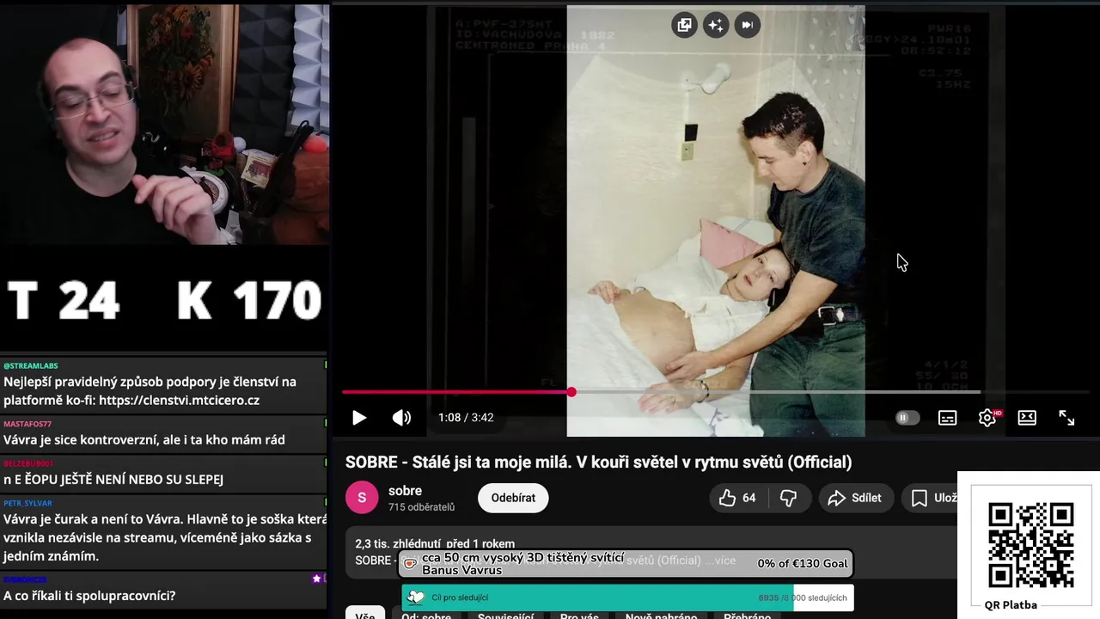Select the Související filter chip
The width and height of the screenshot is (1100, 619).
(x=505, y=616)
